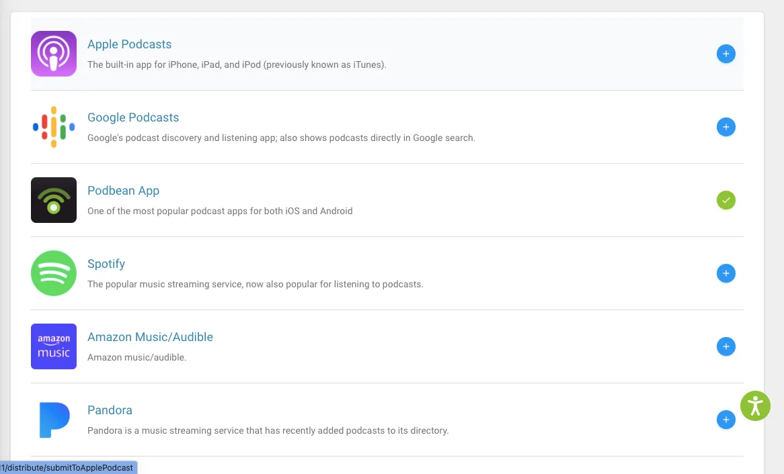Add podcast to Pandora with plus button
This screenshot has height=474, width=784.
click(x=726, y=420)
